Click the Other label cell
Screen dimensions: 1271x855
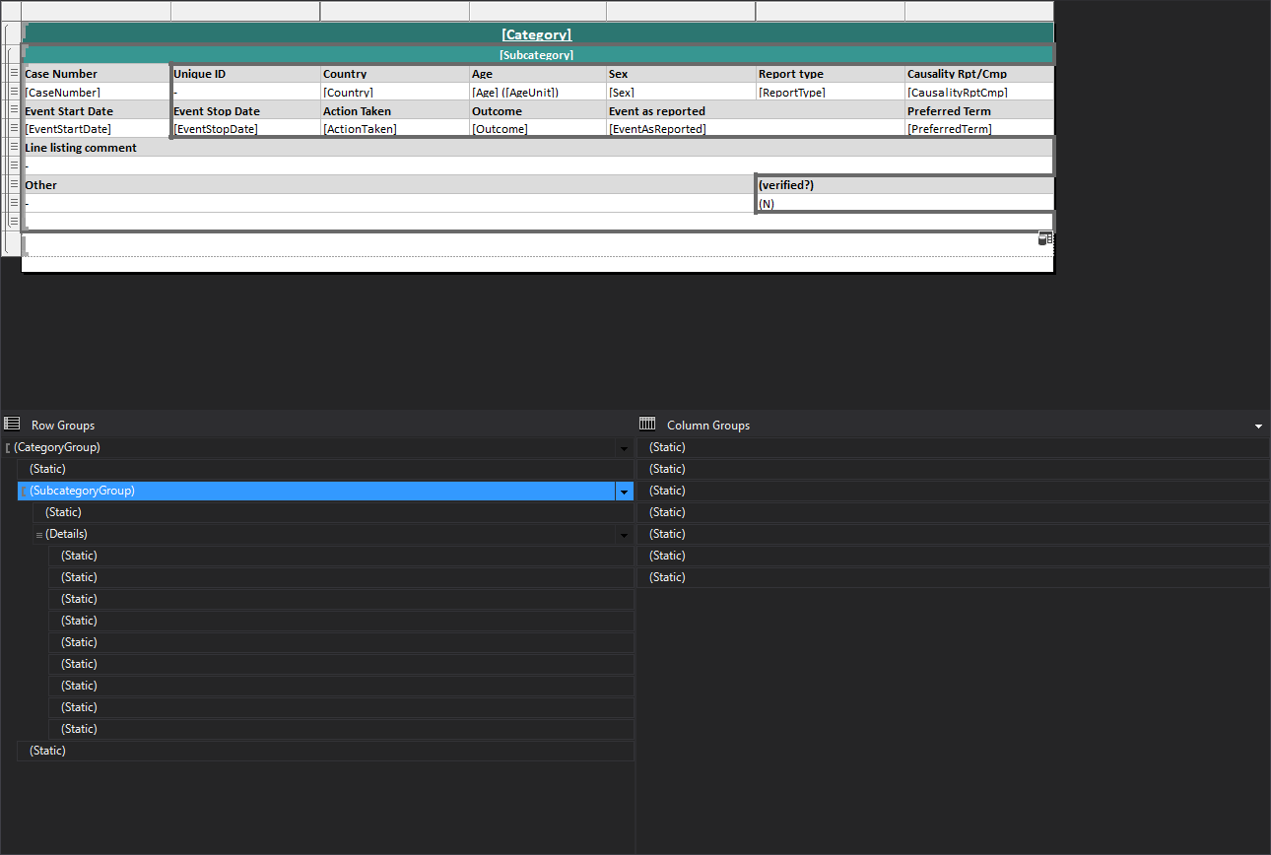[389, 184]
